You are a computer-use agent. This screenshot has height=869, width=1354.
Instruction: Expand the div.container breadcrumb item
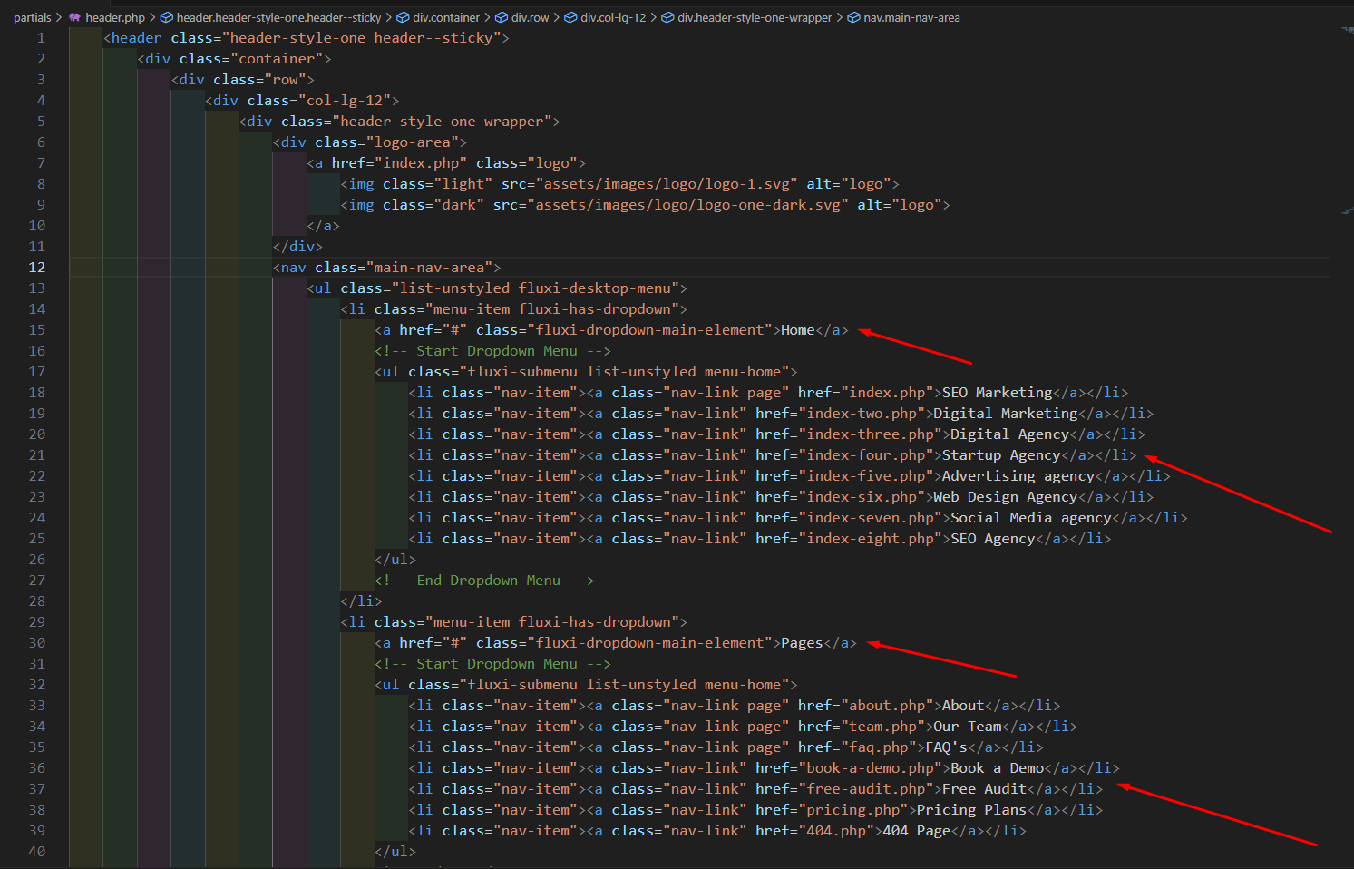point(446,17)
